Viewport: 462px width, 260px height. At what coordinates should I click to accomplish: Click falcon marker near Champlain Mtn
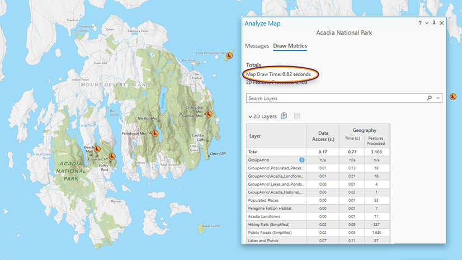209,114
